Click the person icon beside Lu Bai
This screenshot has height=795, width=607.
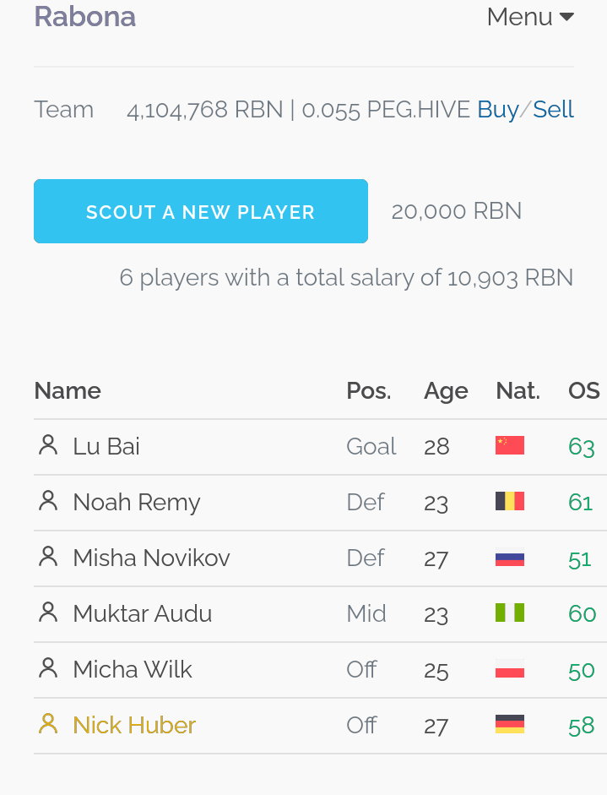(x=48, y=445)
